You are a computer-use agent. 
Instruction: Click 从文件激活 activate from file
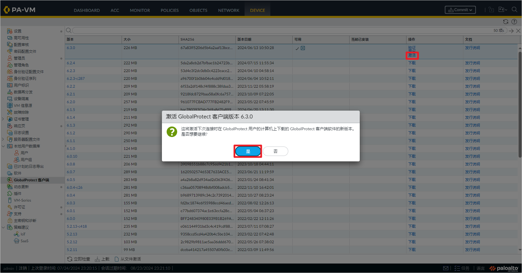pos(128,259)
